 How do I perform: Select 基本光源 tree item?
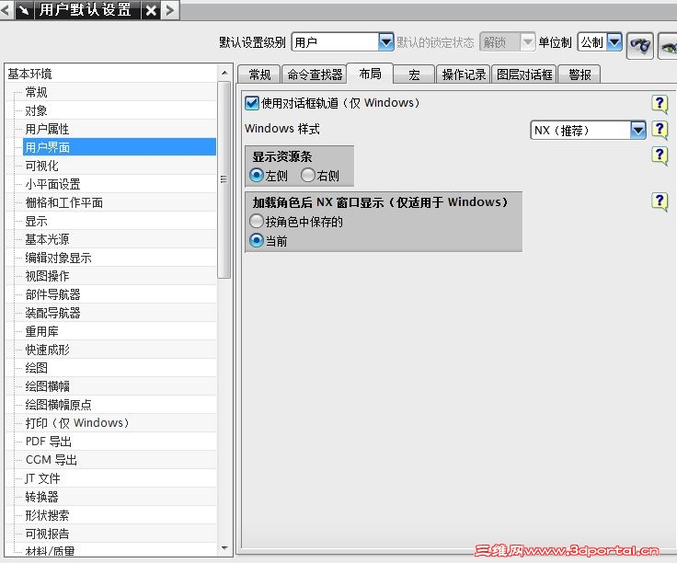tap(48, 239)
